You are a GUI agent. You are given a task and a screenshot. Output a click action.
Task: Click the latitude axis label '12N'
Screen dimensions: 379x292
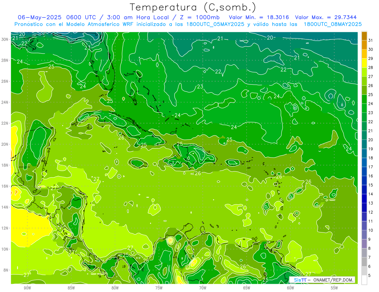click(x=4, y=228)
